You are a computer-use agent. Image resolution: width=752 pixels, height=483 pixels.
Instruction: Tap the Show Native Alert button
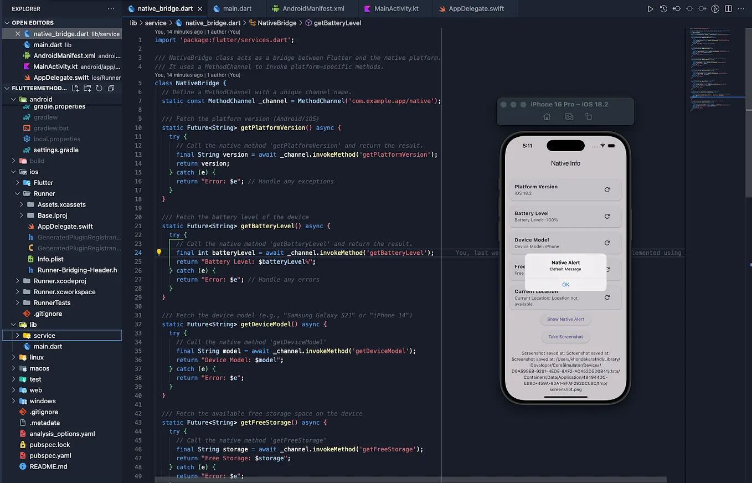(565, 319)
